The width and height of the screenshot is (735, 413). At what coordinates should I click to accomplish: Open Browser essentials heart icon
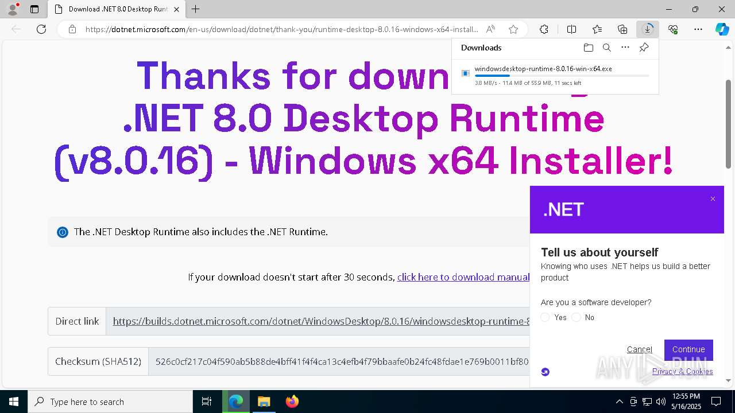pos(673,29)
